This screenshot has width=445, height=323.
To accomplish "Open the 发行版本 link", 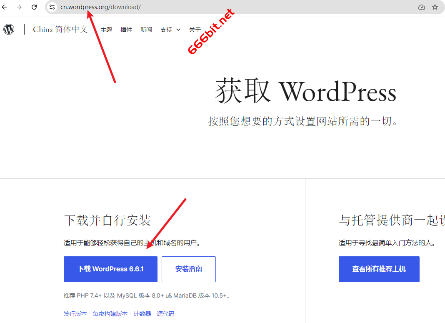I will (75, 314).
